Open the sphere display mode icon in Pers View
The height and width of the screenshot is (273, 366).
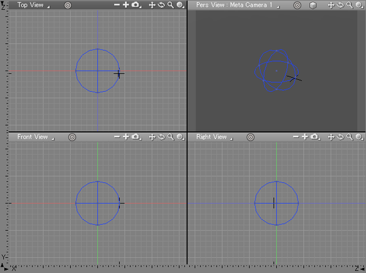click(x=359, y=5)
